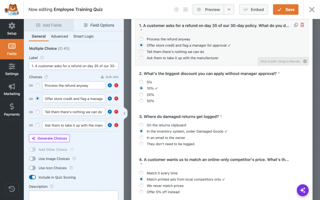The width and height of the screenshot is (320, 200).
Task: Click the Description help tooltip icon
Action: click(x=52, y=186)
